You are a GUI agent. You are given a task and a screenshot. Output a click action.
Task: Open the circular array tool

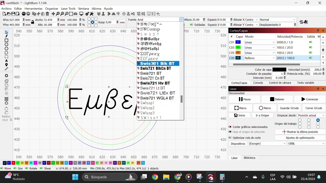(6, 103)
